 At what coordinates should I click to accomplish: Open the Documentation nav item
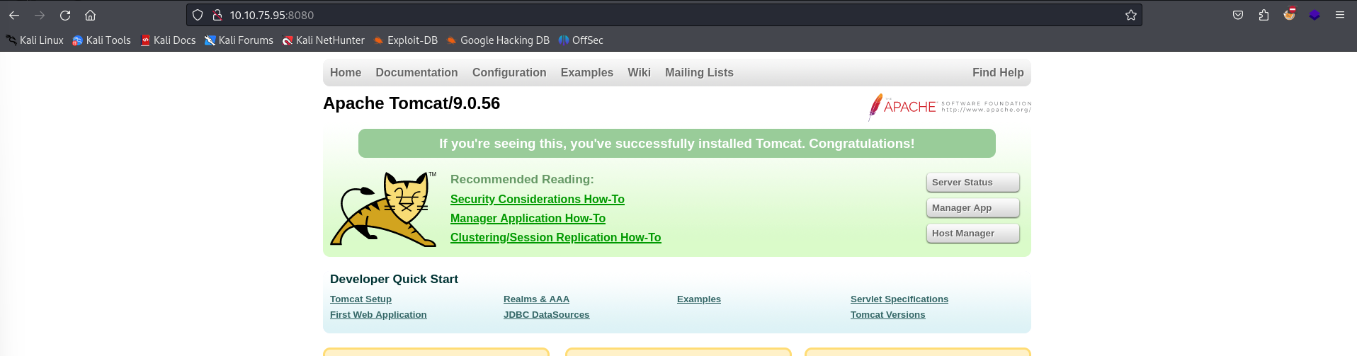coord(416,72)
